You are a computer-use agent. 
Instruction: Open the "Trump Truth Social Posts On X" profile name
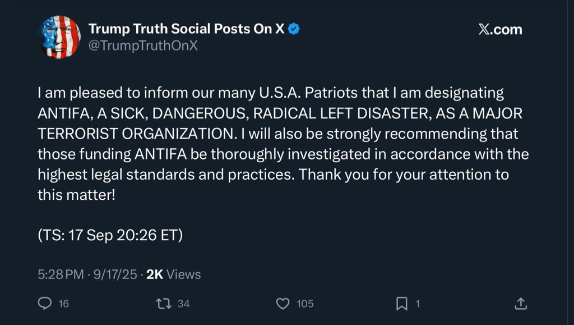(x=186, y=29)
